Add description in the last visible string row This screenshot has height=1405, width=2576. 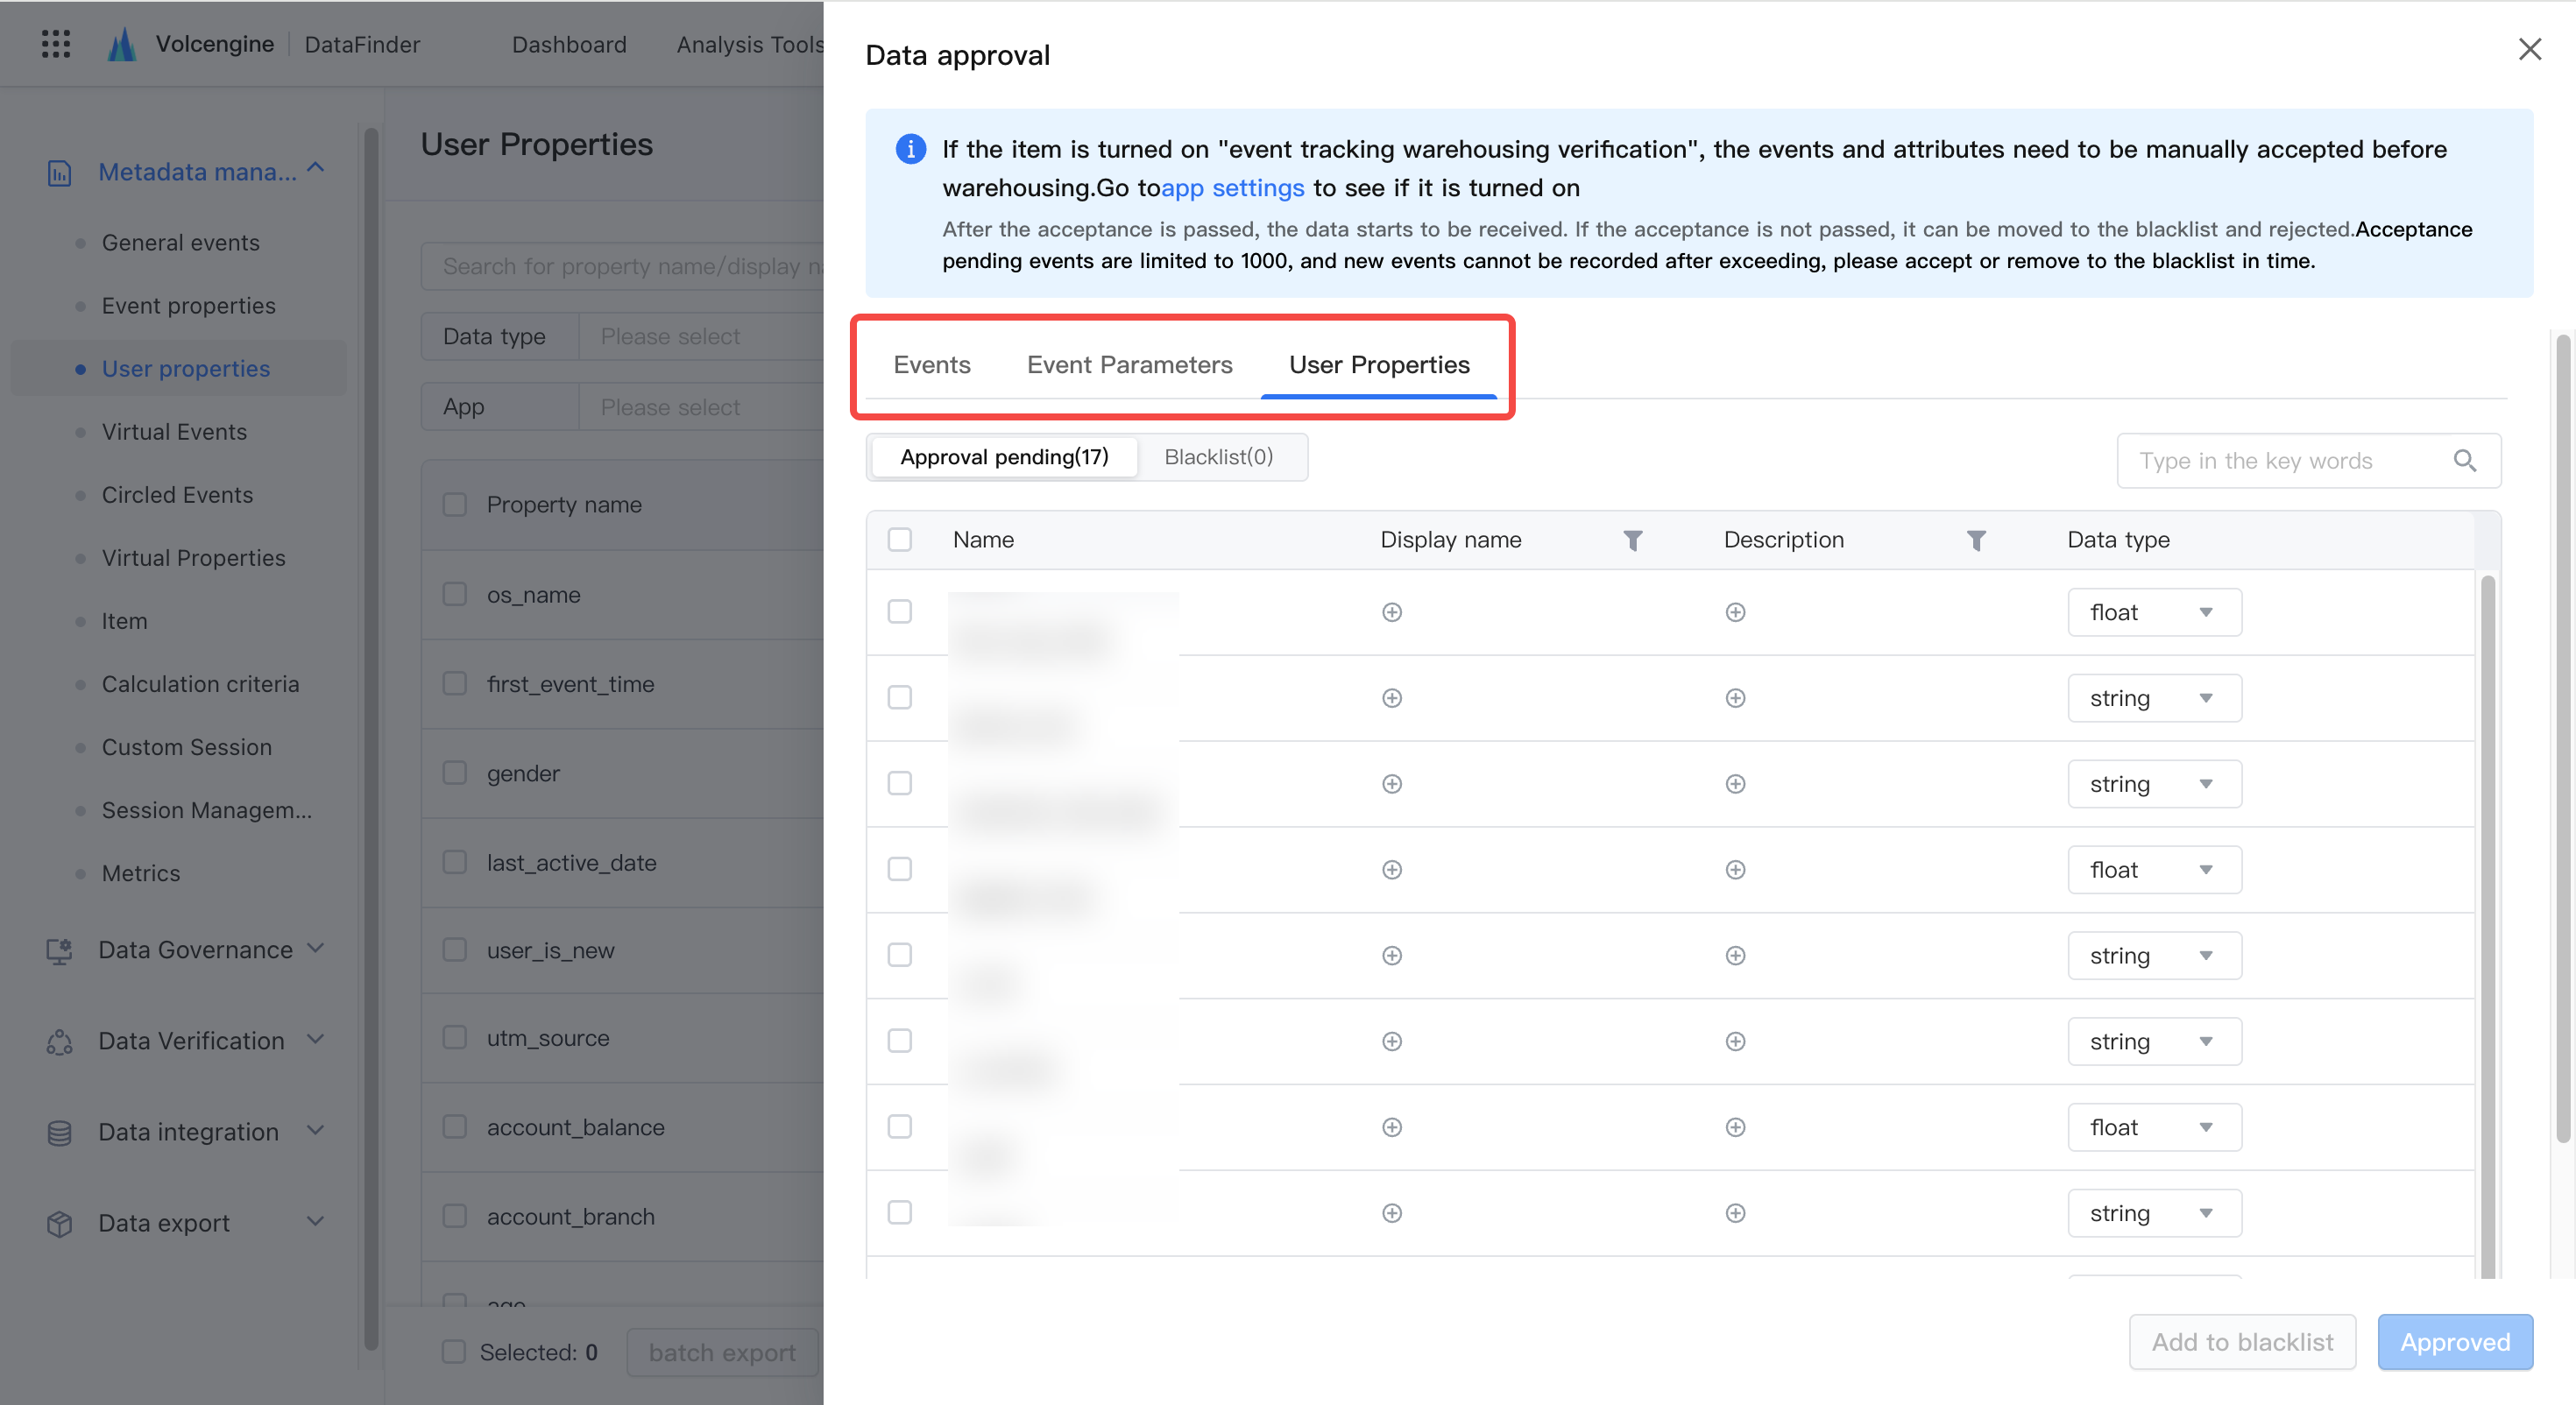click(x=1735, y=1213)
